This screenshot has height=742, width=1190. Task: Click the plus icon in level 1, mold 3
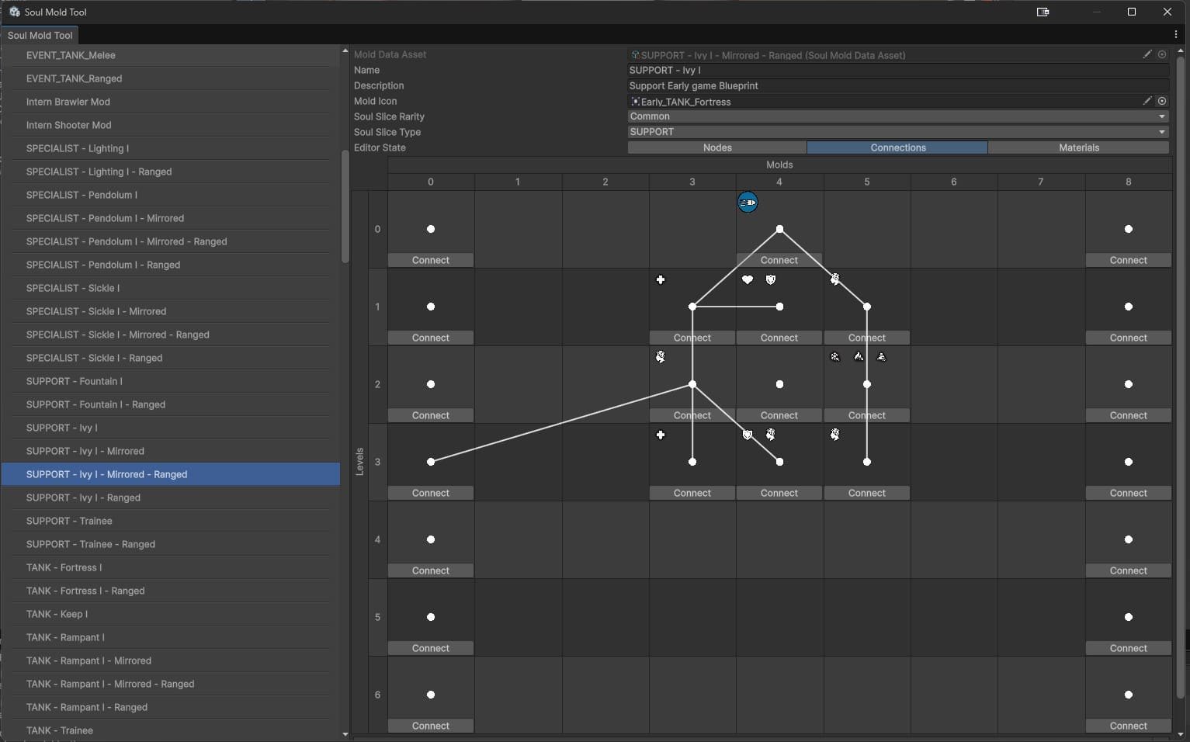coord(661,279)
